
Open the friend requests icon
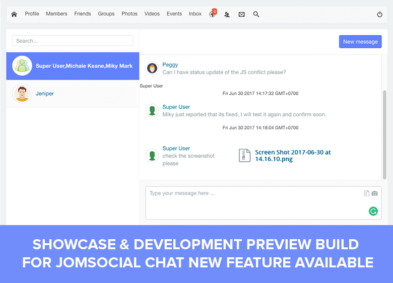(227, 15)
